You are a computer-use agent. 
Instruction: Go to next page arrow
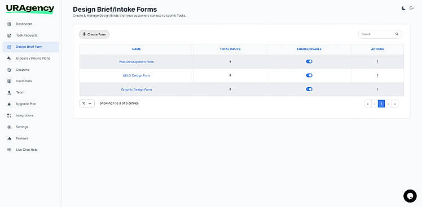click(388, 103)
